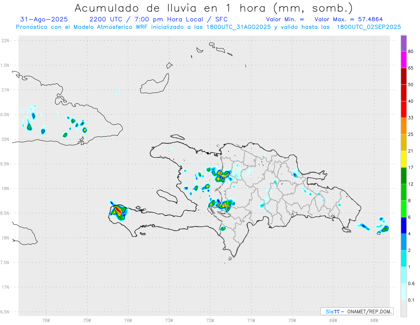420x325 pixels.
Task: Click the legend value '25'
Action: click(x=411, y=134)
